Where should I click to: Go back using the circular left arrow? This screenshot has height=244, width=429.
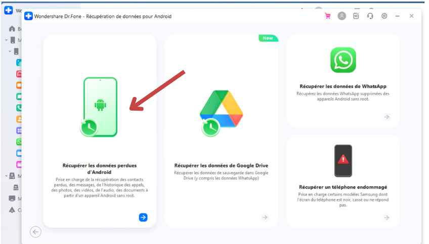(x=35, y=232)
